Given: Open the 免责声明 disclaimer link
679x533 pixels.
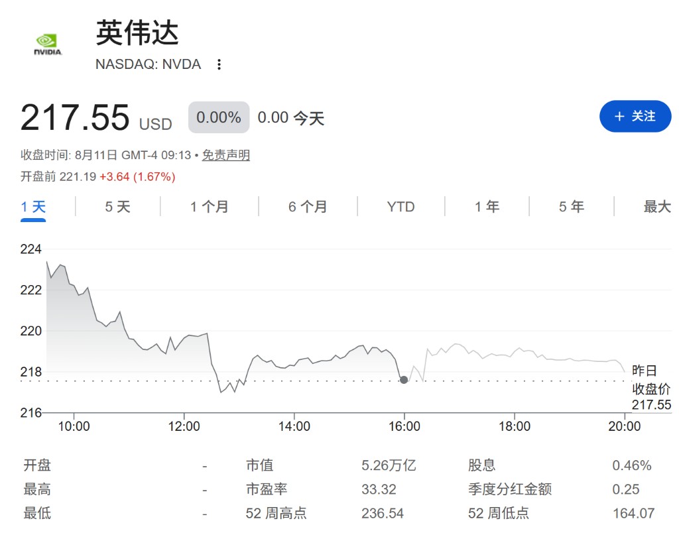Looking at the screenshot, I should (x=226, y=155).
